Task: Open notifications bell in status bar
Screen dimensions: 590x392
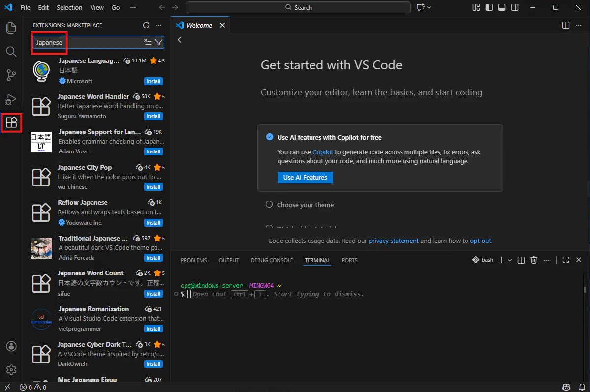Action: [582, 387]
